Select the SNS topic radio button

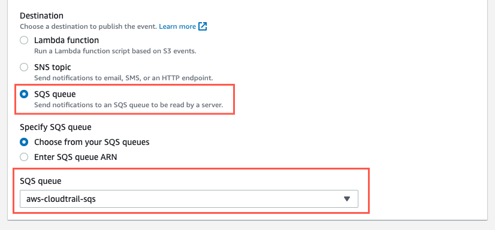(x=24, y=67)
